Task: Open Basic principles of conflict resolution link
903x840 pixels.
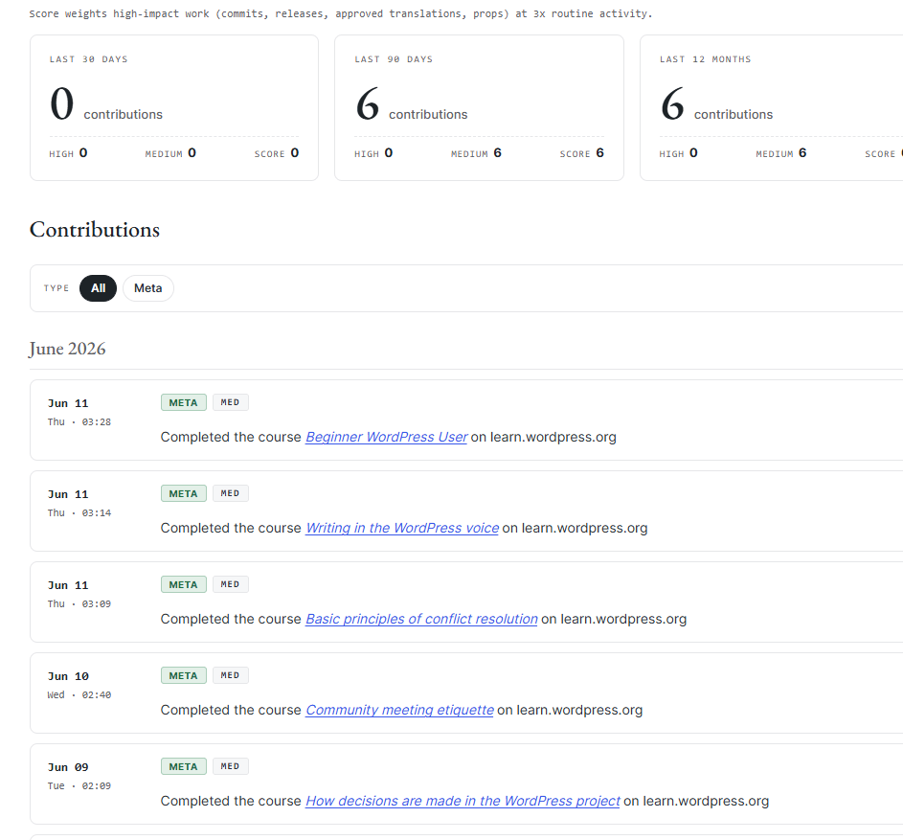Action: tap(421, 620)
